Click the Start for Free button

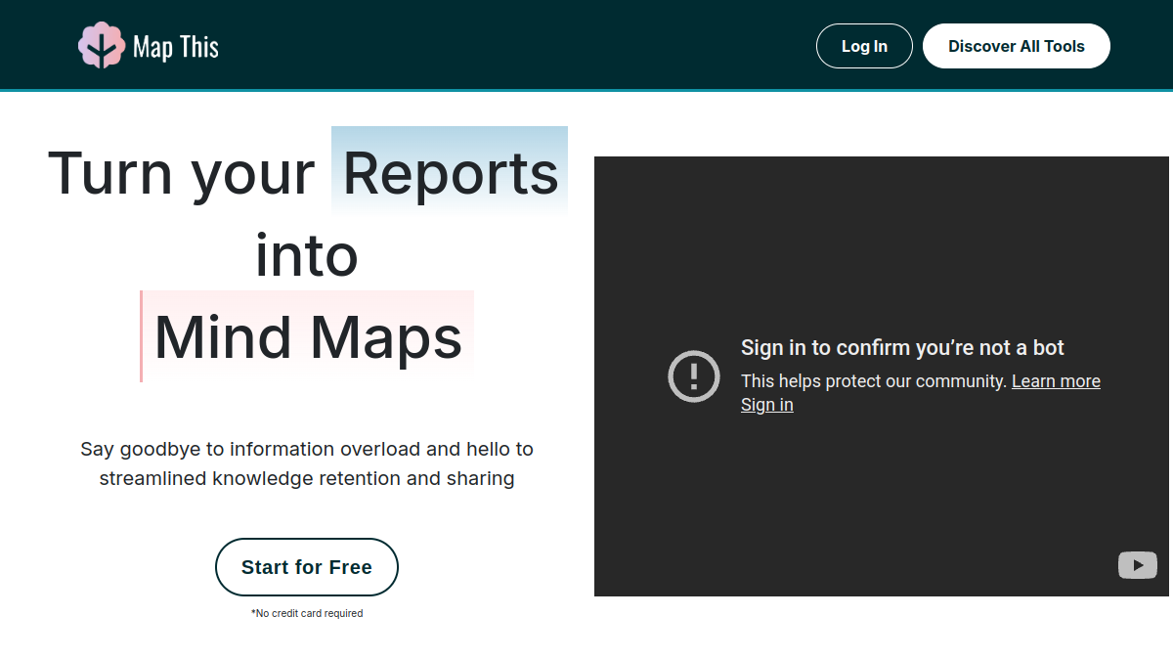tap(307, 567)
